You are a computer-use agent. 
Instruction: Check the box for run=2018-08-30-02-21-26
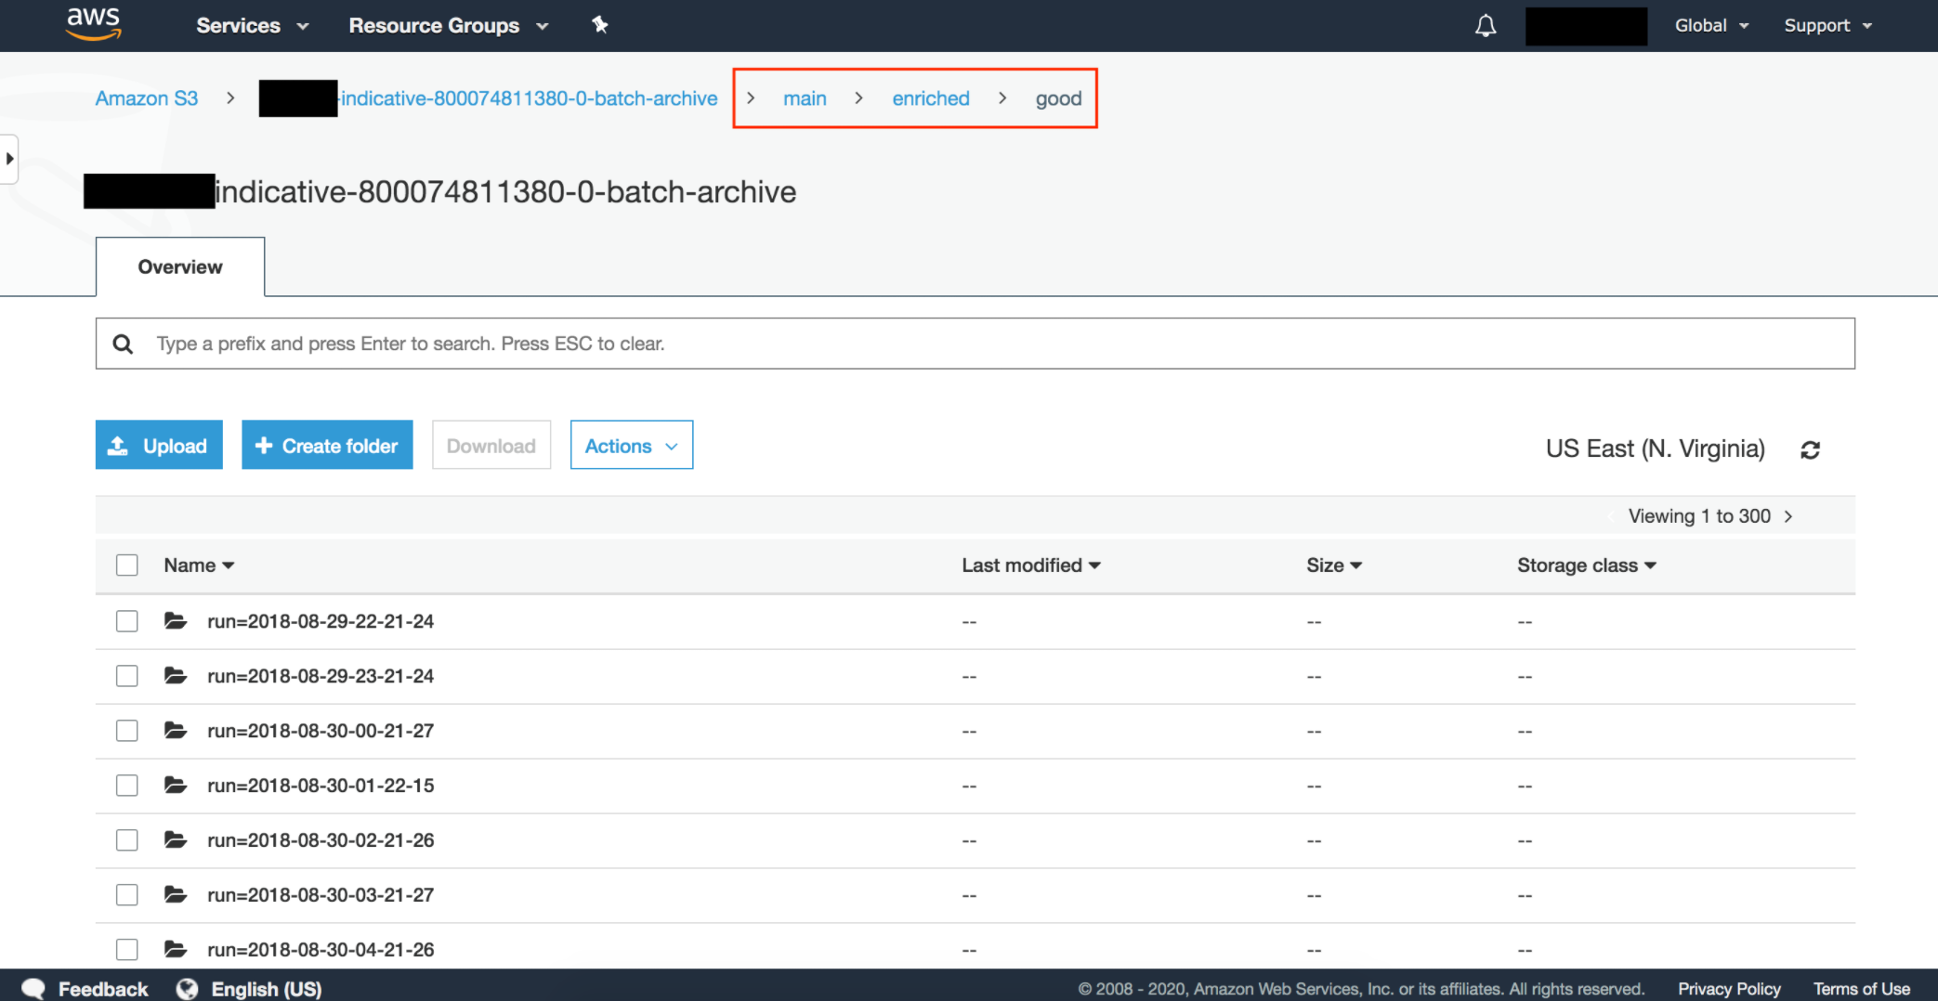(127, 840)
